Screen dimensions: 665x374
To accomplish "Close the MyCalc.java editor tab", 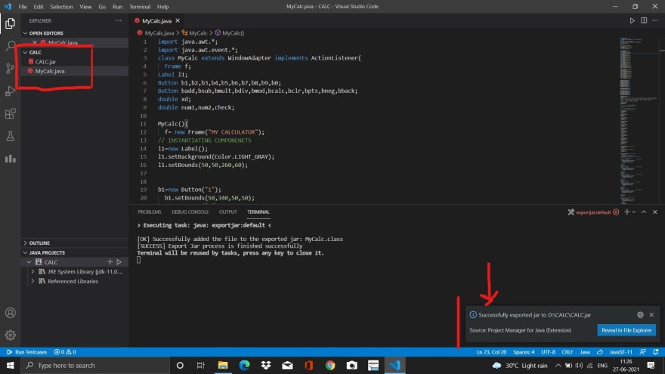I will (178, 20).
